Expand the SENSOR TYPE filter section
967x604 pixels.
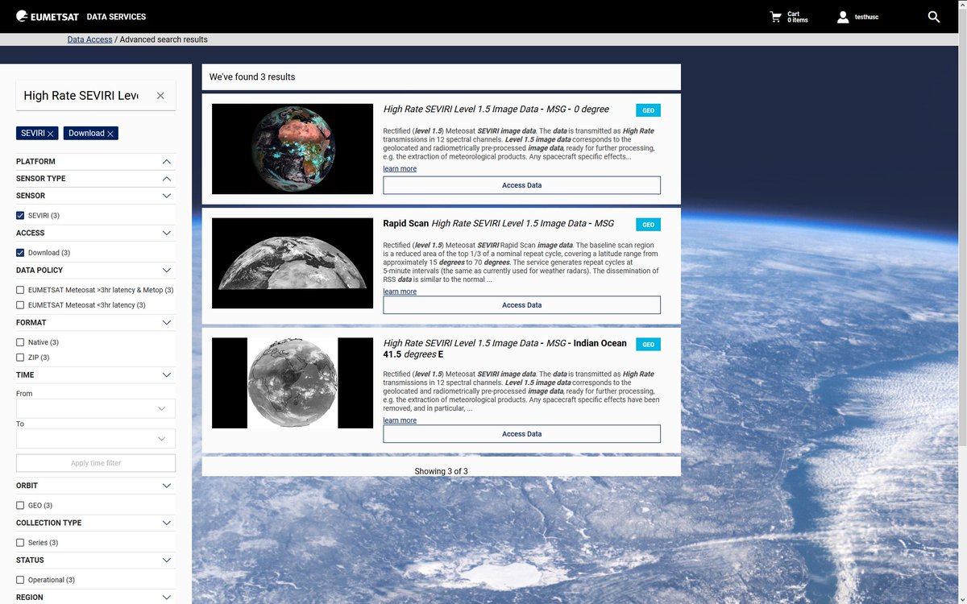pos(96,179)
